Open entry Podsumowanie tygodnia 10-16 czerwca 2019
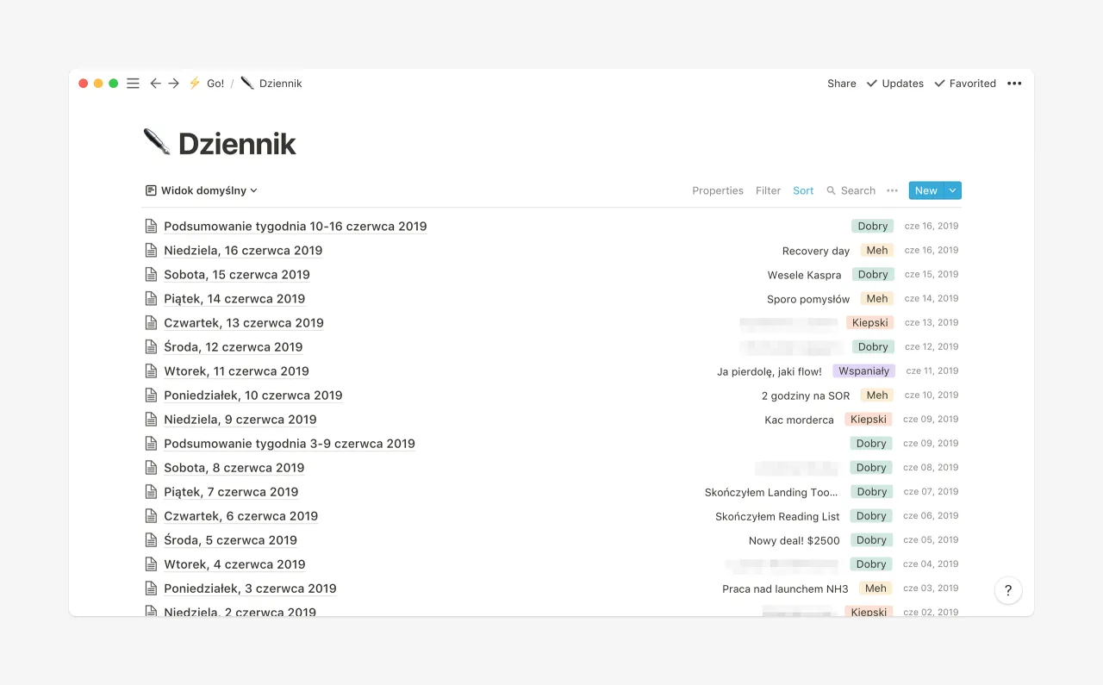This screenshot has width=1103, height=685. pyautogui.click(x=295, y=227)
